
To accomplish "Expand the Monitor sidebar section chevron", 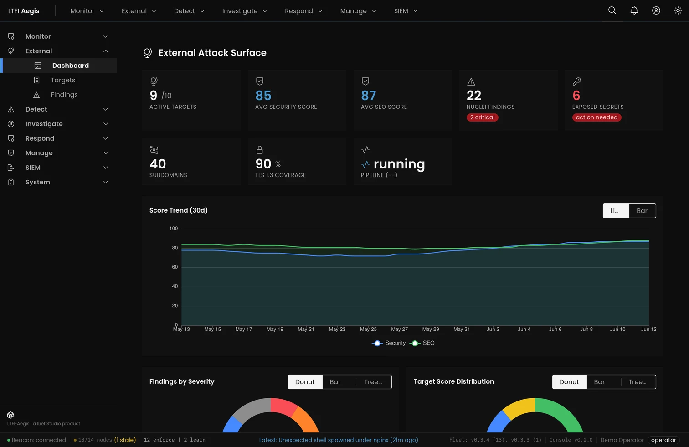I will point(106,36).
